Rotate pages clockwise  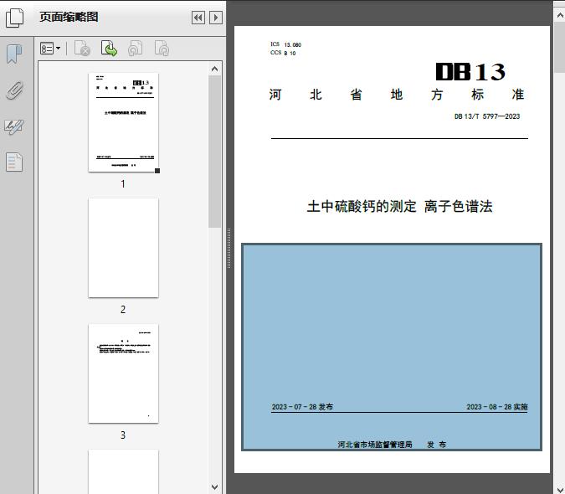point(162,49)
